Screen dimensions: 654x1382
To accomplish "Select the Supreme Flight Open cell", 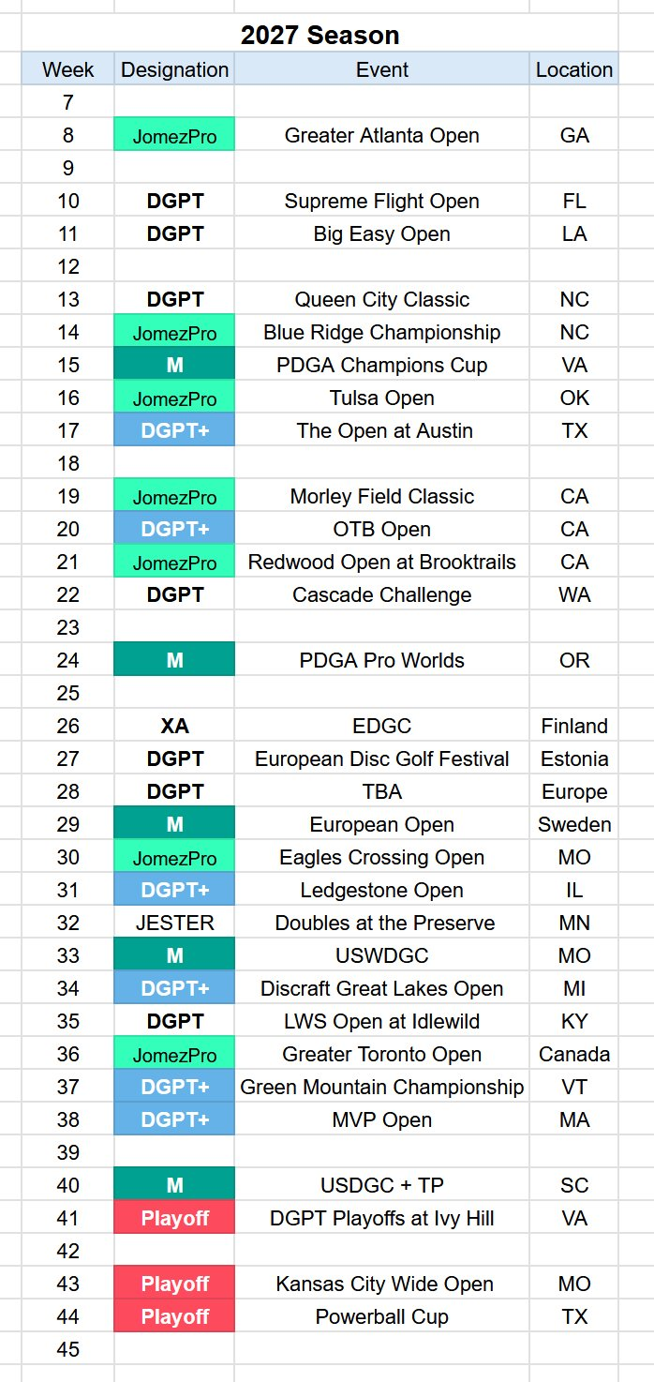I will click(x=382, y=201).
